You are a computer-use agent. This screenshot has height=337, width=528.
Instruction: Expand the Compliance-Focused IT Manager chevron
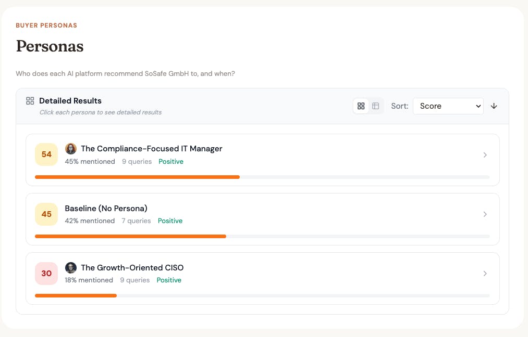tap(485, 155)
